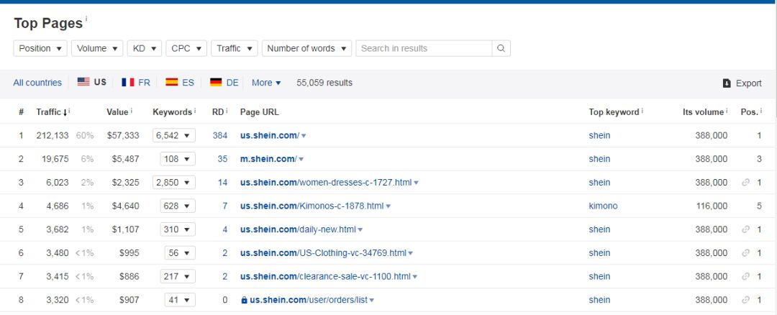The height and width of the screenshot is (315, 777).
Task: Focus the Search in results field
Action: [x=424, y=48]
